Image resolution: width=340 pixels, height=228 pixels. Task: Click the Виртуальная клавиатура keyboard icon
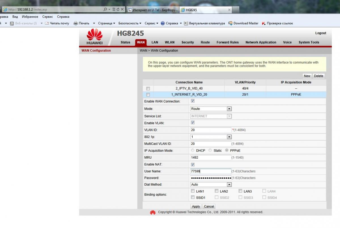click(186, 24)
